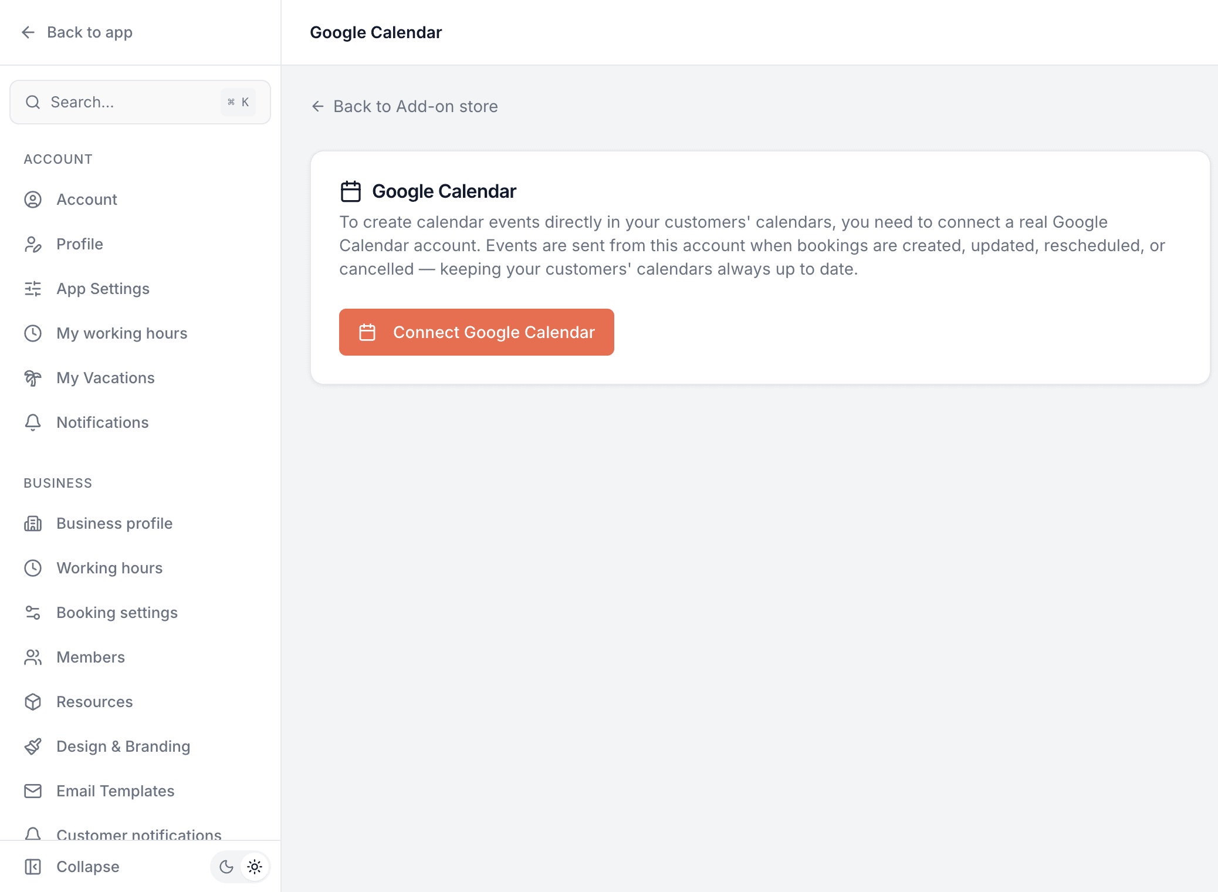
Task: Click the Collapse sidebar panel icon
Action: (x=33, y=867)
